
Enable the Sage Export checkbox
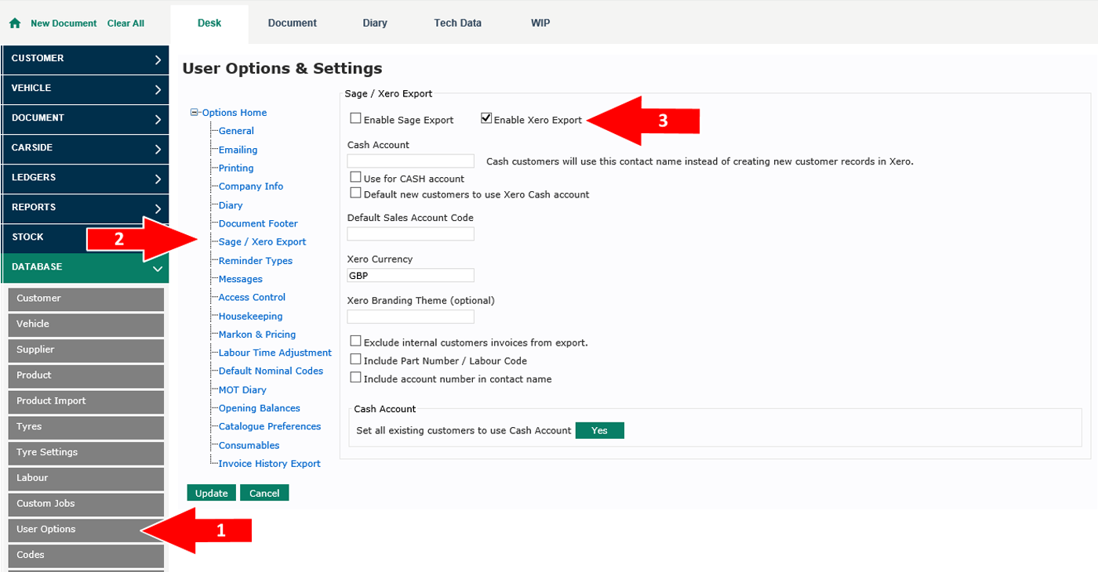tap(356, 119)
